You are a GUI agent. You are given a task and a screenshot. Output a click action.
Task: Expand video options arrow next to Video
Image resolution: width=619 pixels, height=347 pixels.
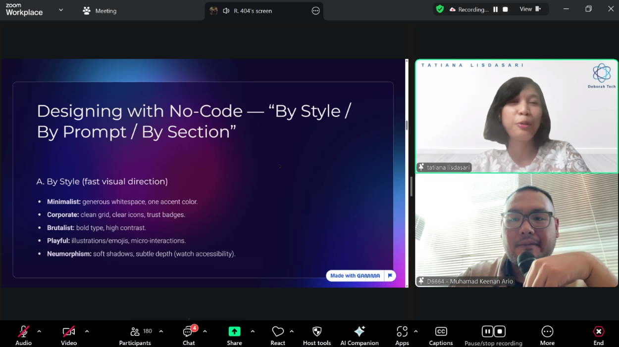tap(87, 331)
